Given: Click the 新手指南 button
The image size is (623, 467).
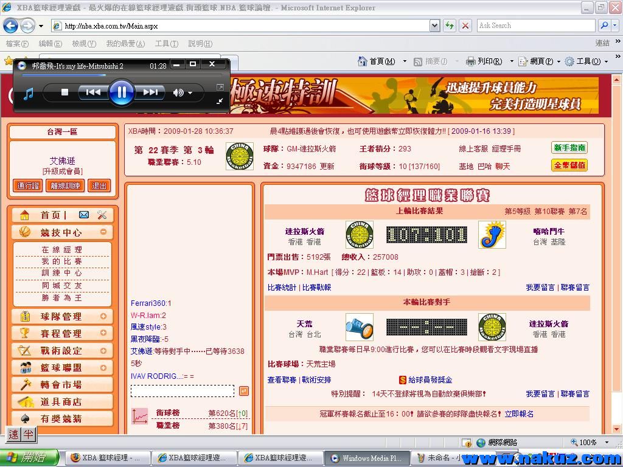Looking at the screenshot, I should [x=569, y=148].
